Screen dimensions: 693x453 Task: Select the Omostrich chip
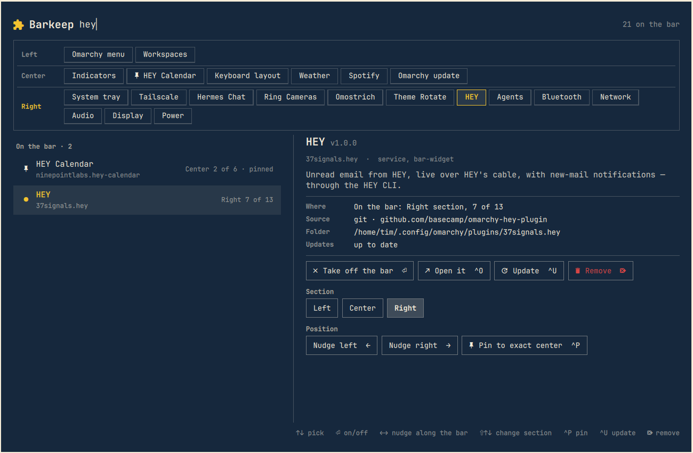pyautogui.click(x=355, y=97)
